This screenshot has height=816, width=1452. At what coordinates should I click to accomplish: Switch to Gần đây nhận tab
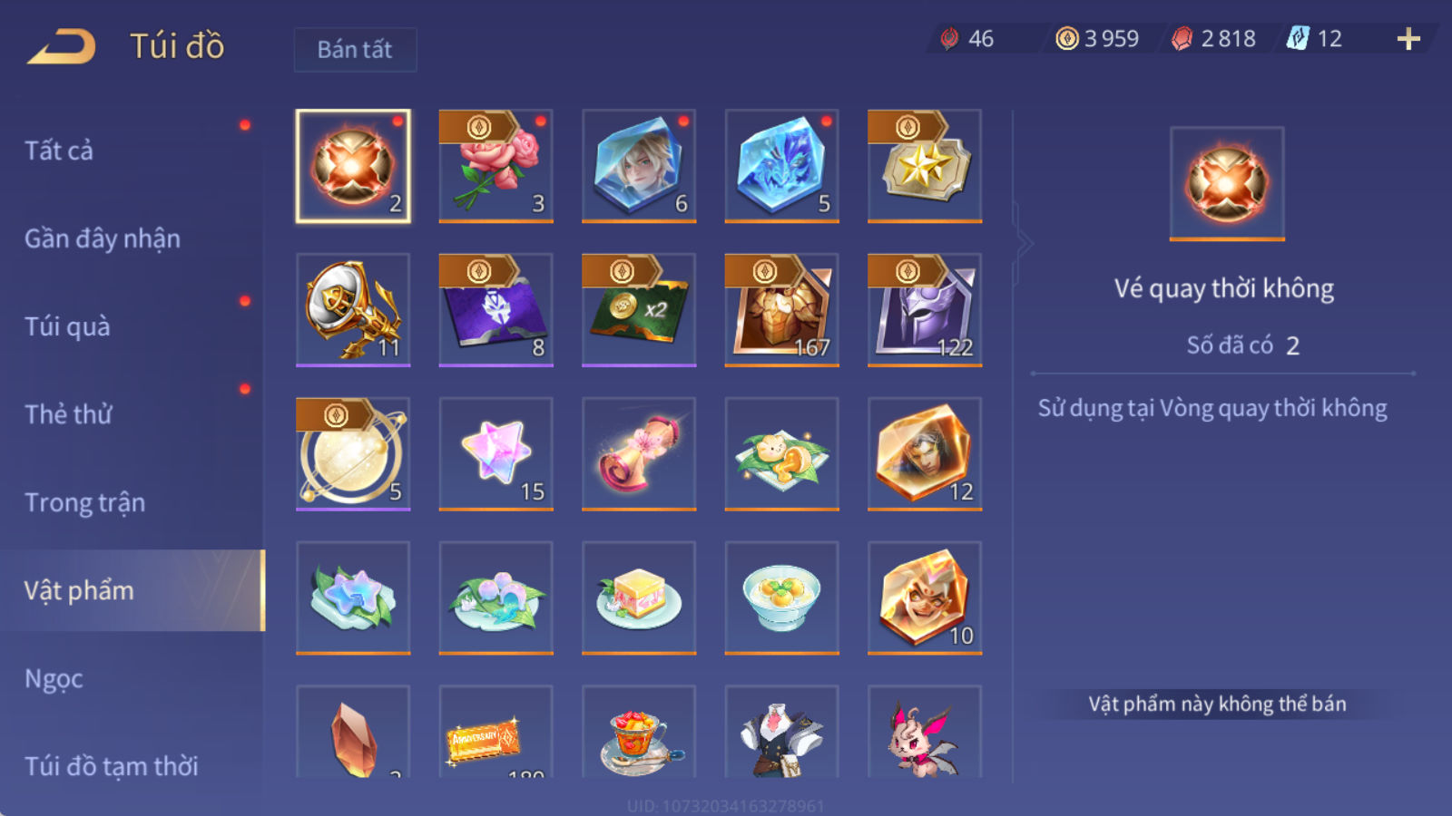coord(103,238)
